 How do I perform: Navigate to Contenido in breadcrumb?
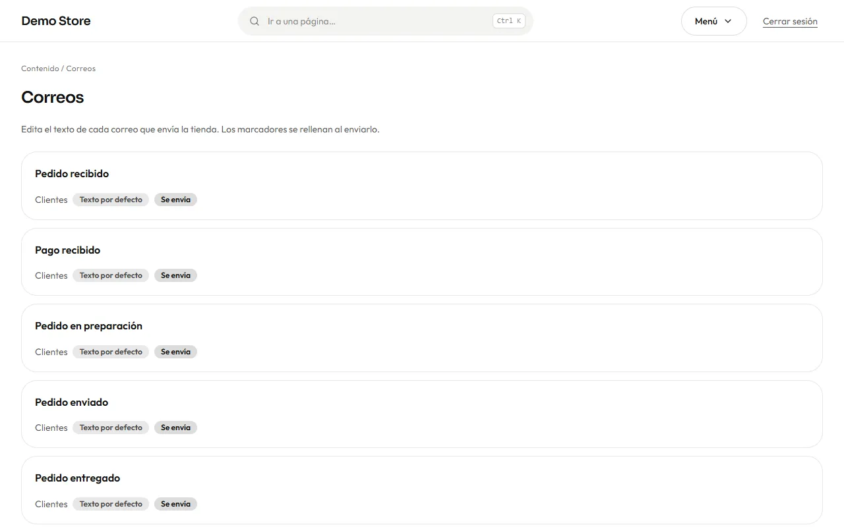pos(40,69)
